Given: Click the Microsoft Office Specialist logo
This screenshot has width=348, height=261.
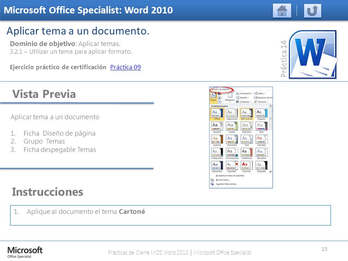Looking at the screenshot, I should [x=25, y=252].
